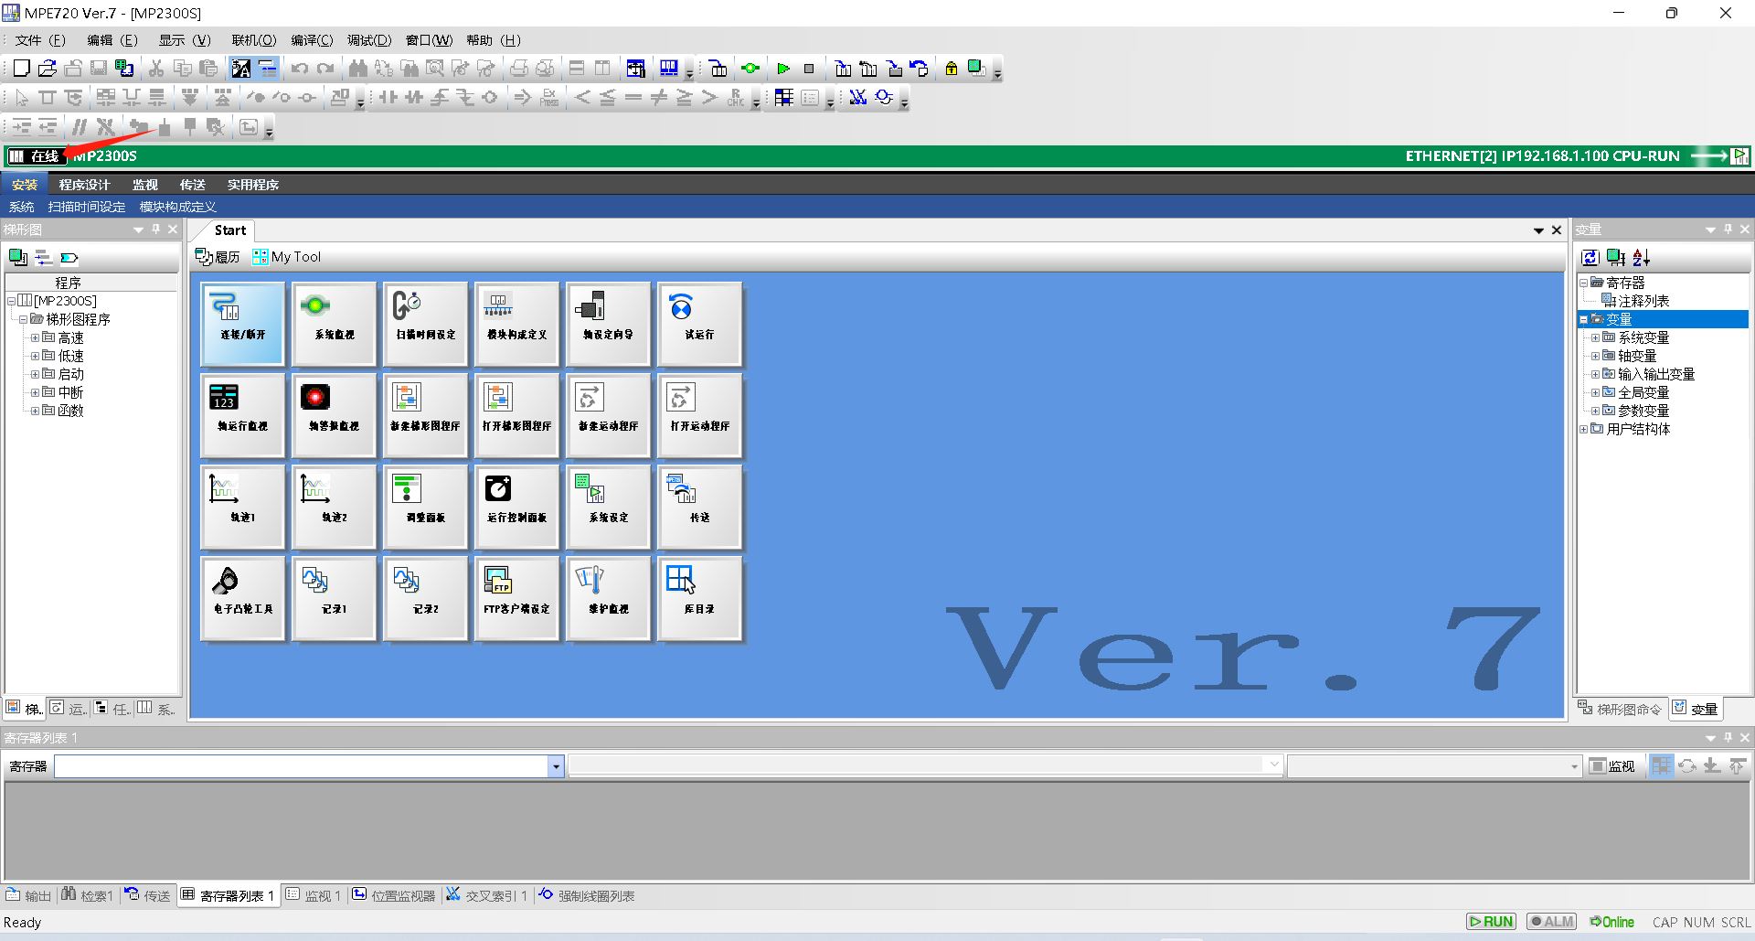The image size is (1755, 941).
Task: Expand the 启动 program folder
Action: pyautogui.click(x=35, y=374)
